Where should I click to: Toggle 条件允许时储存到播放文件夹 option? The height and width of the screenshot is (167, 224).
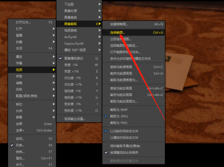coord(134,59)
